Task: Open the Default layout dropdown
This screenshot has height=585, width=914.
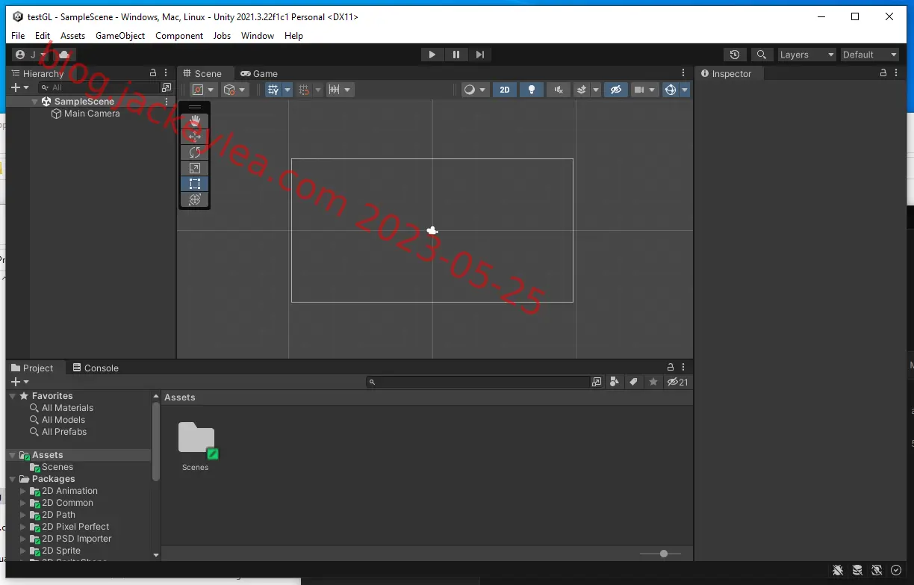Action: click(870, 55)
